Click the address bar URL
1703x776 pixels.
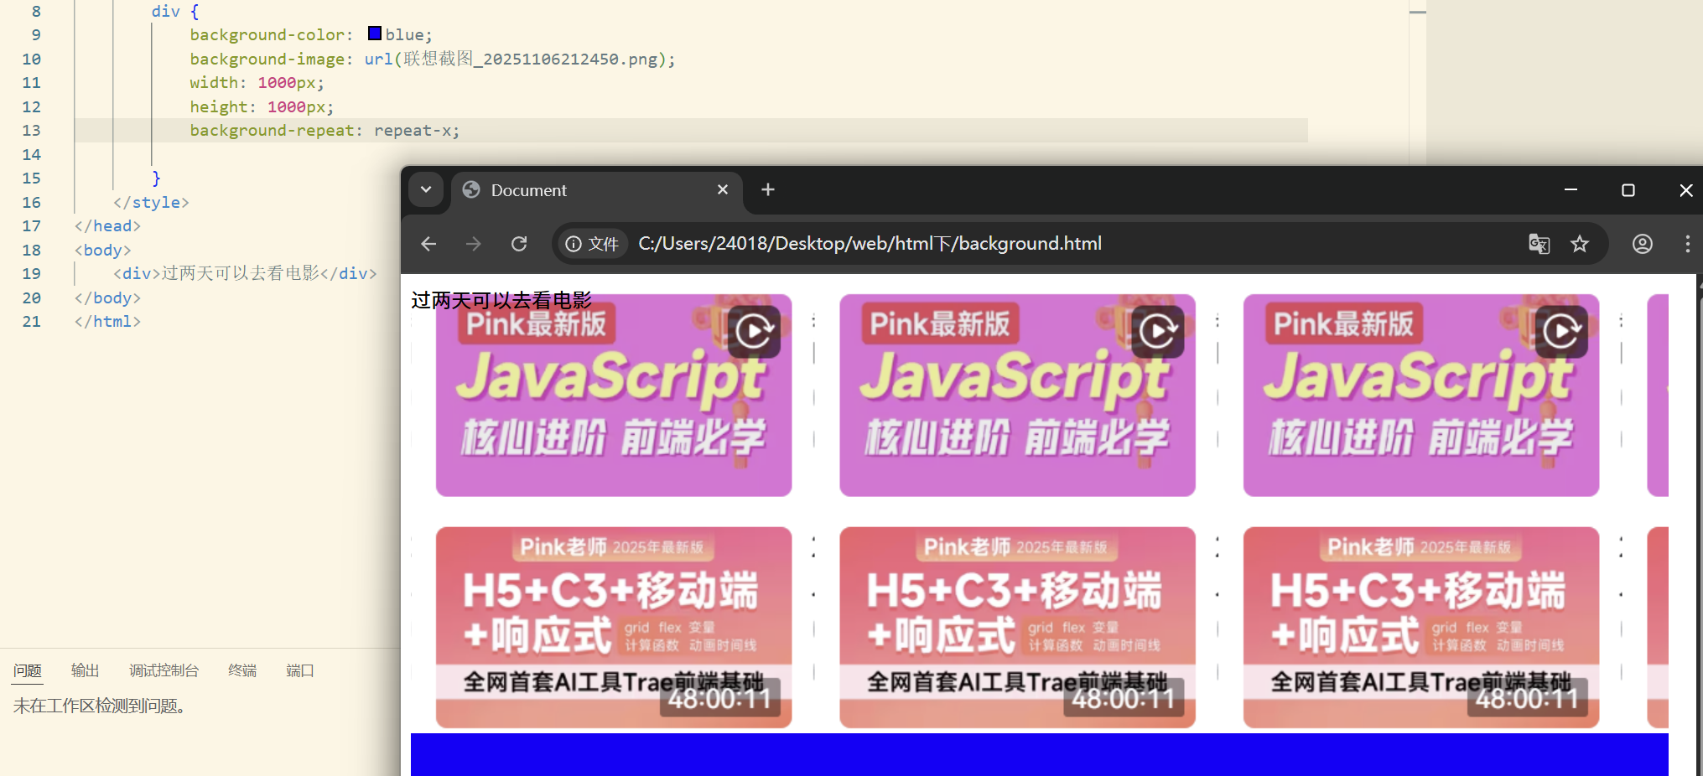(x=870, y=244)
